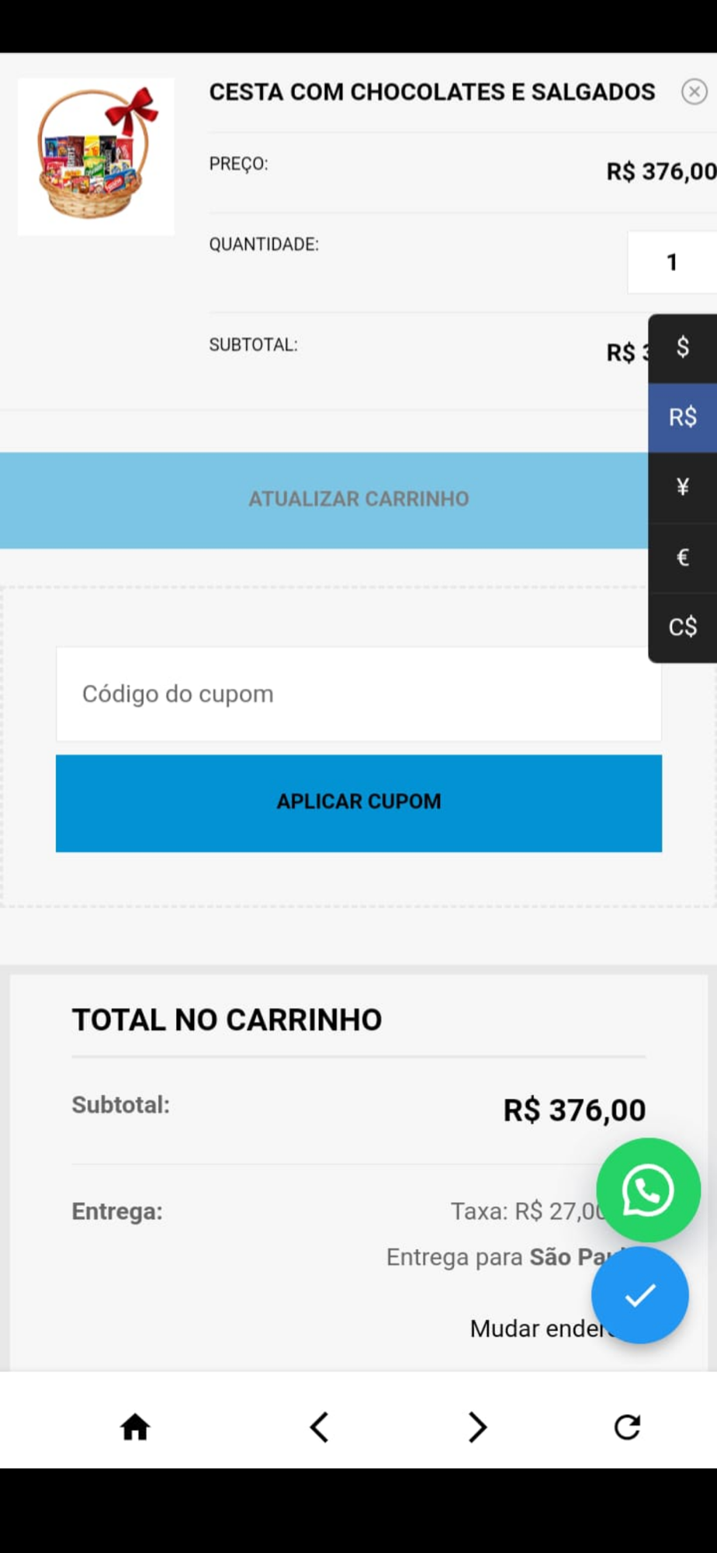The image size is (717, 1553).
Task: Open Cesta com Chocolates e Salgados title
Action: (x=432, y=92)
